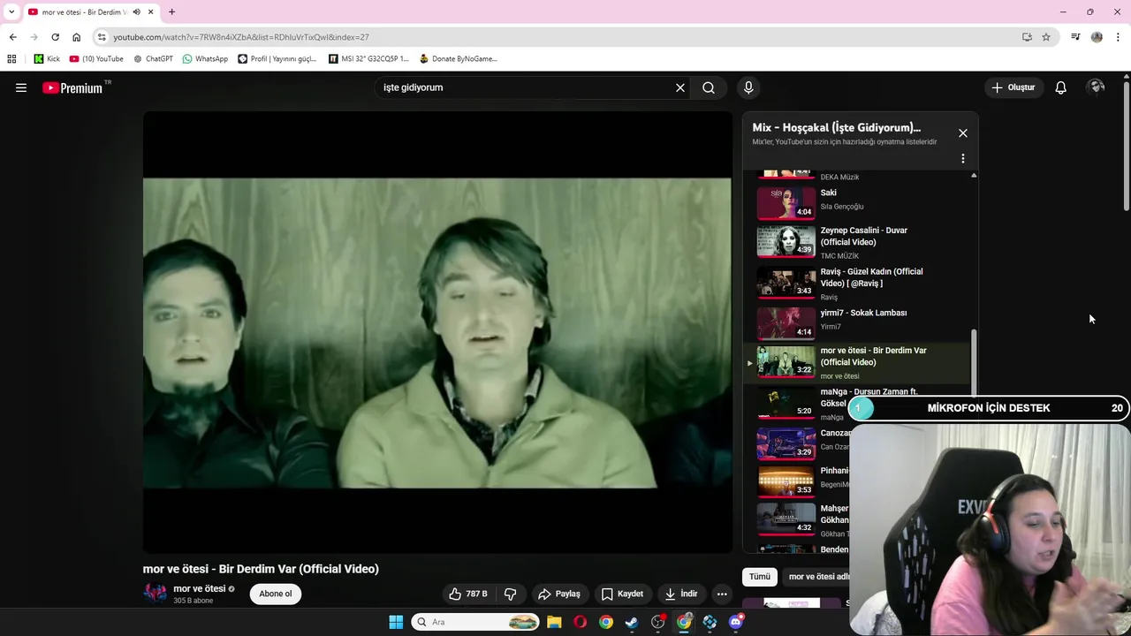
Task: Open Opera from the taskbar
Action: pos(580,622)
